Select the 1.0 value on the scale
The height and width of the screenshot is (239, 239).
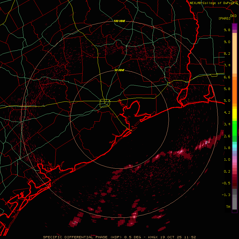coord(227,160)
